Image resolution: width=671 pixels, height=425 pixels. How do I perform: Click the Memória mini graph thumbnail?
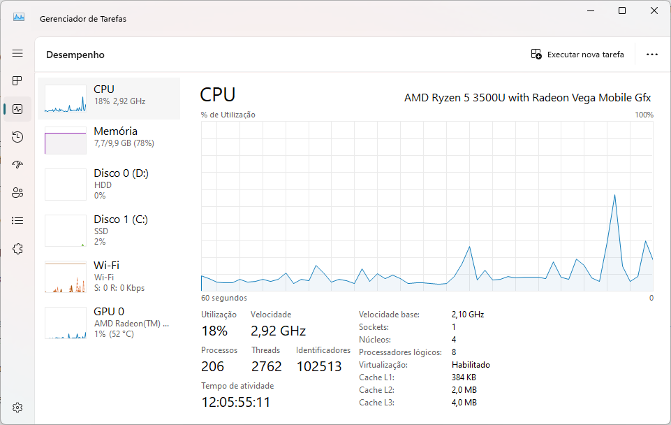(x=66, y=140)
